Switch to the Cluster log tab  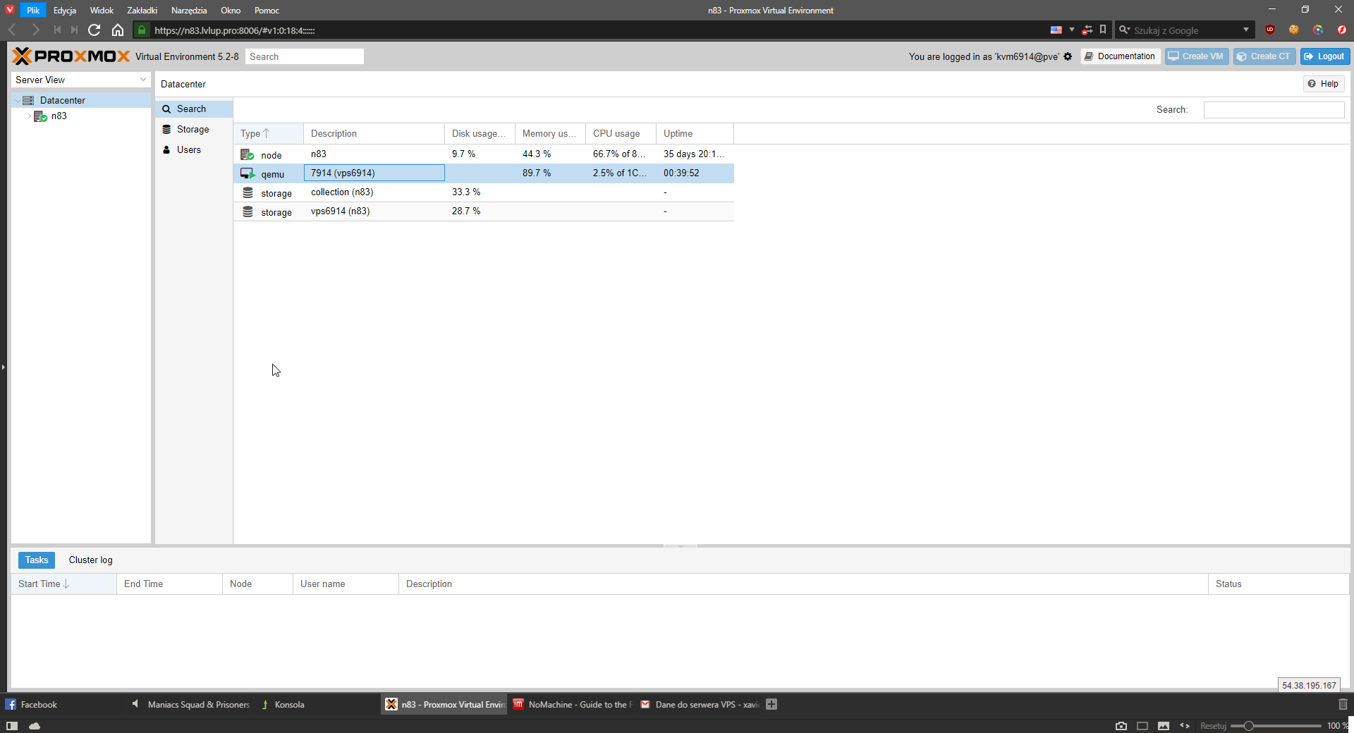pyautogui.click(x=90, y=560)
